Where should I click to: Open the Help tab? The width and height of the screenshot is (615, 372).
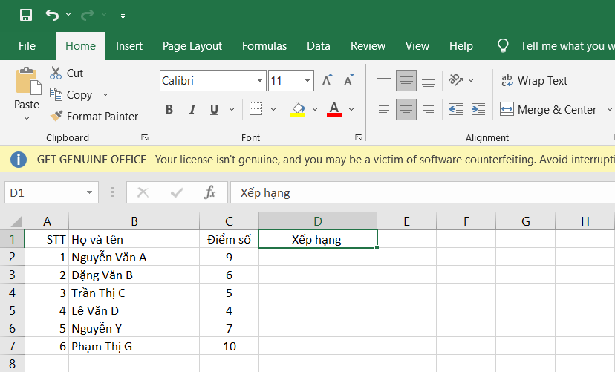tap(461, 46)
